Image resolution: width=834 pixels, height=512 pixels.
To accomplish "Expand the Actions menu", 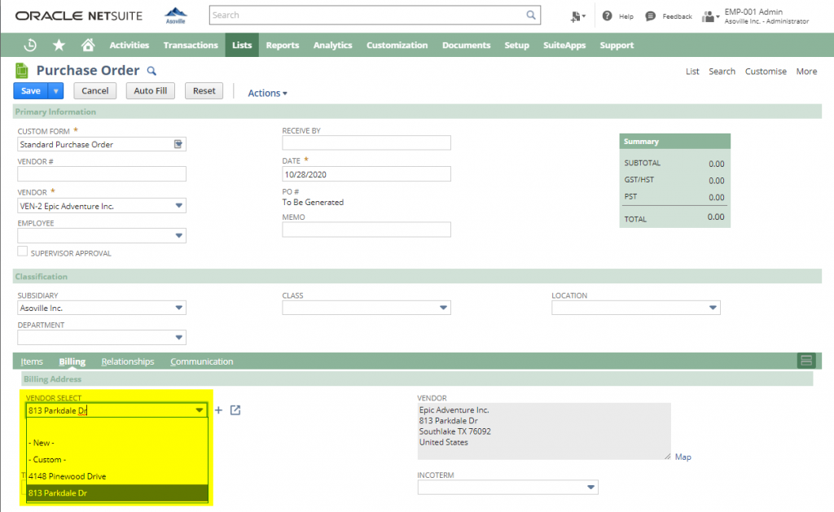I will [x=267, y=93].
